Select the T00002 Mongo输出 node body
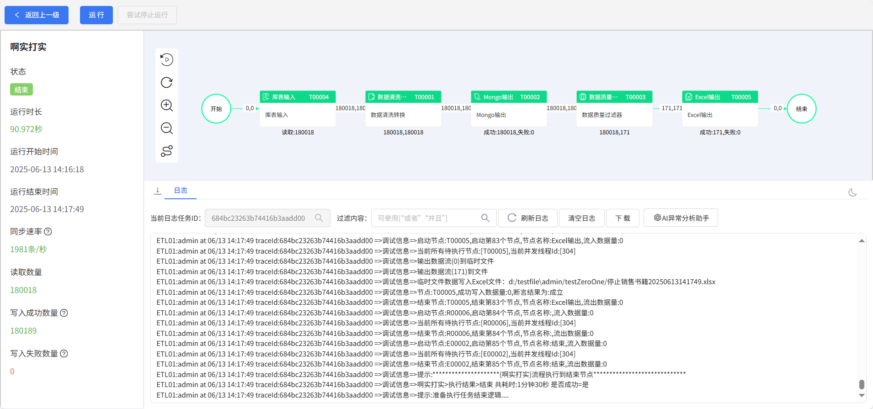 click(509, 115)
